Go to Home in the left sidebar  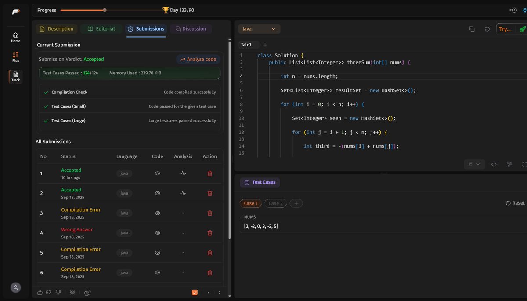coord(15,37)
